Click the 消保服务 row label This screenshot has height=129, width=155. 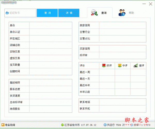click(x=15, y=109)
